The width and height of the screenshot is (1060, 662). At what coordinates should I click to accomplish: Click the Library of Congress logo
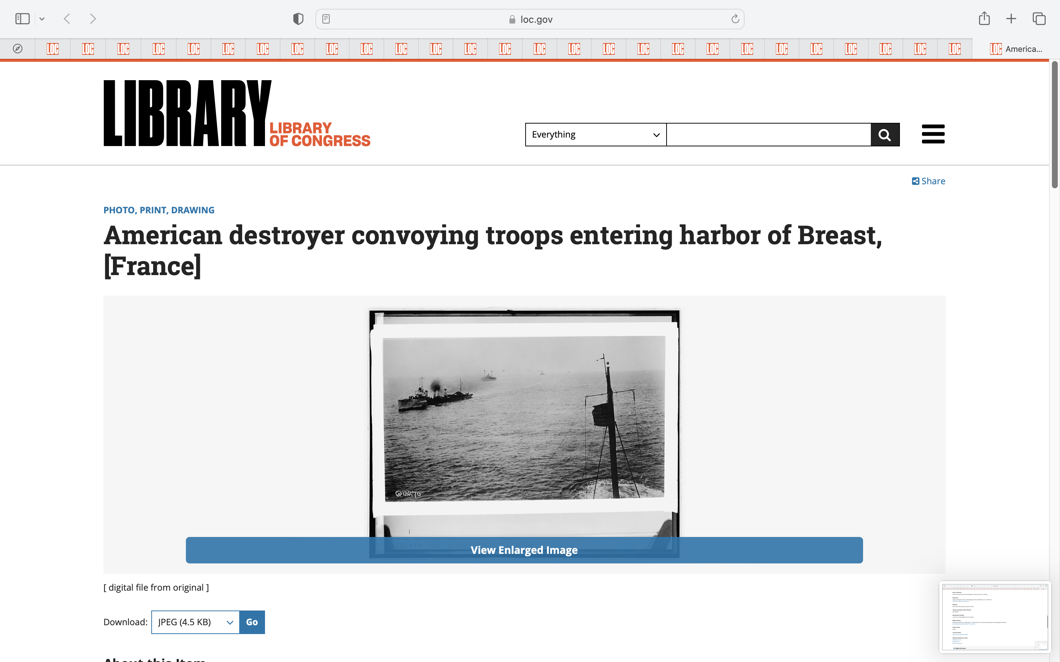pyautogui.click(x=237, y=113)
